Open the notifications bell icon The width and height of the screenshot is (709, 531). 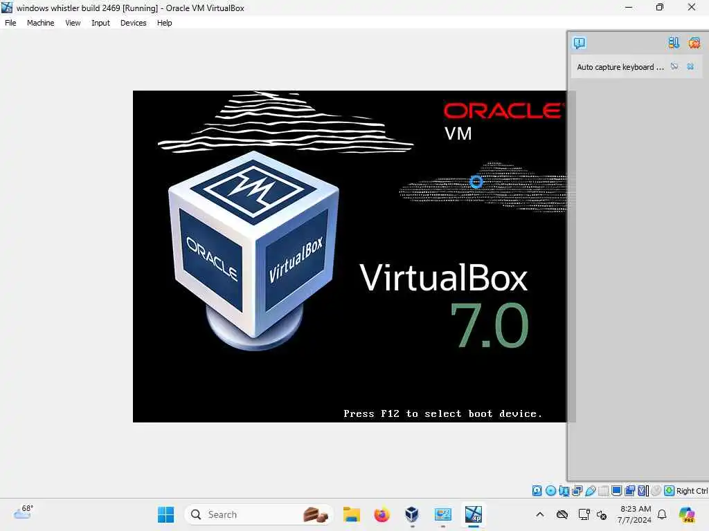(662, 514)
